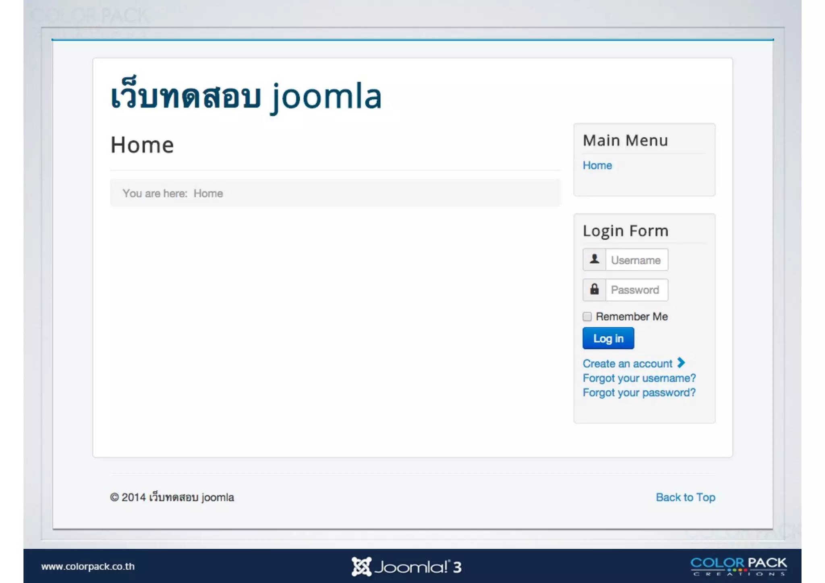Click the user icon beside Username field
The height and width of the screenshot is (583, 825).
click(x=594, y=260)
